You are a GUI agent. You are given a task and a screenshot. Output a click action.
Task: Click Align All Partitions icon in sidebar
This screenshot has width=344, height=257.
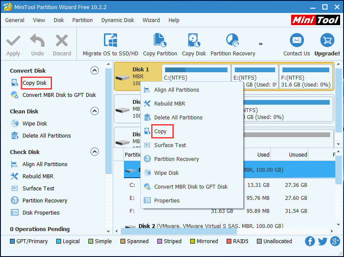[x=14, y=164]
